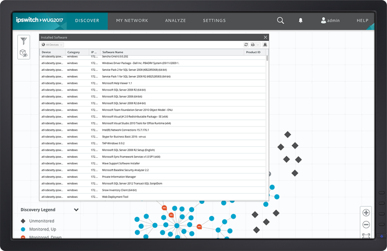Screen dimensions: 387x251
Task: Open the All Devices dropdown
Action: coord(52,45)
